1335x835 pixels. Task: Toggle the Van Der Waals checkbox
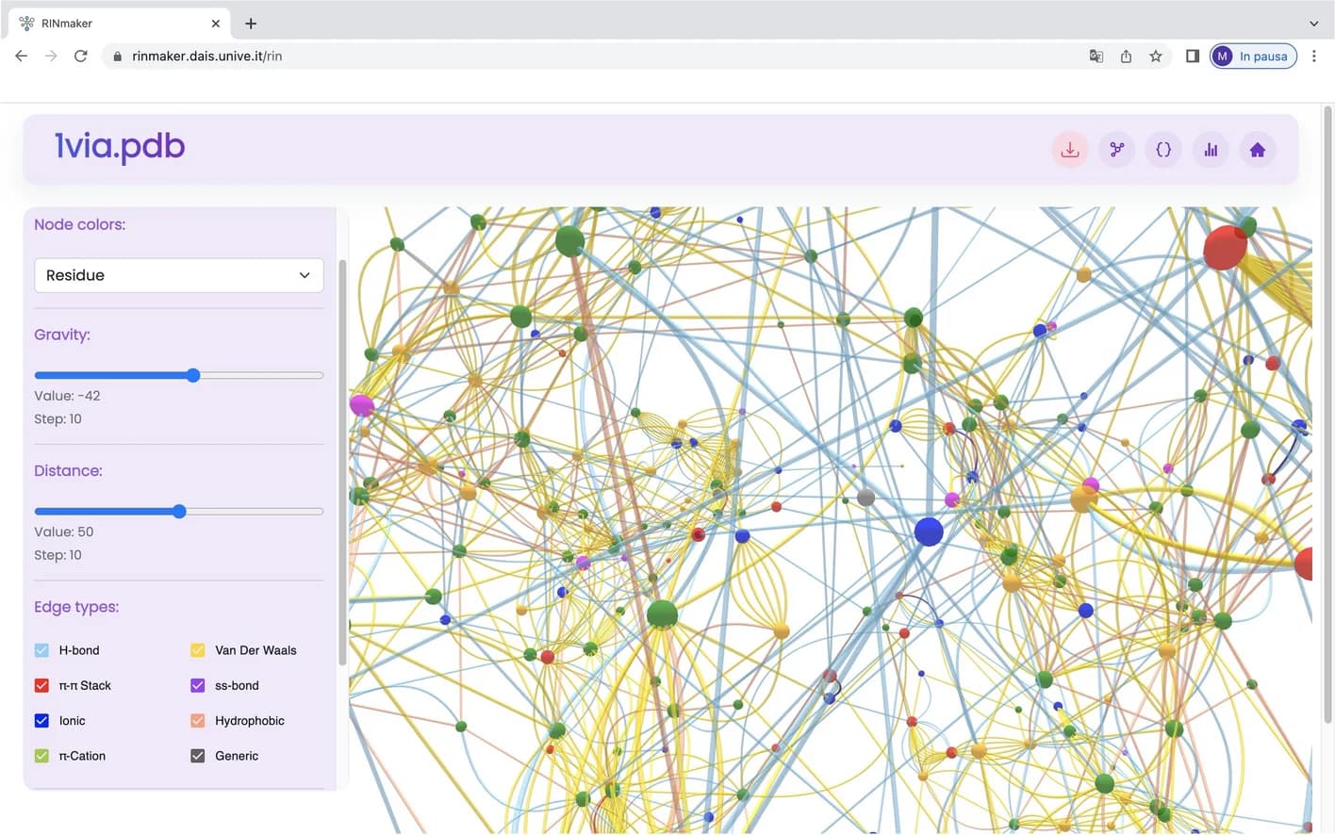coord(198,650)
